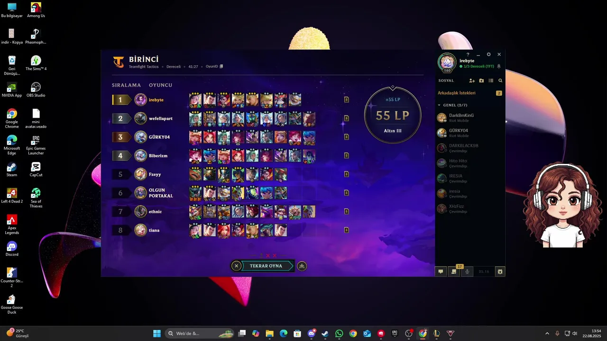The width and height of the screenshot is (607, 341).
Task: Click player name tiana in rank 8
Action: pyautogui.click(x=154, y=230)
